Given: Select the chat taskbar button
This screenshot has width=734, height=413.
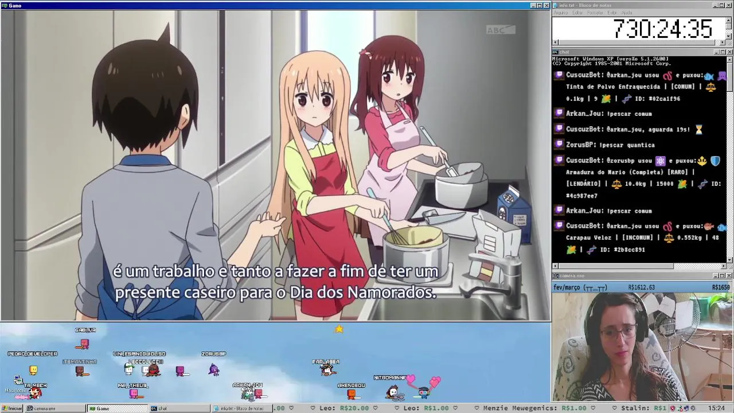Looking at the screenshot, I should point(179,408).
